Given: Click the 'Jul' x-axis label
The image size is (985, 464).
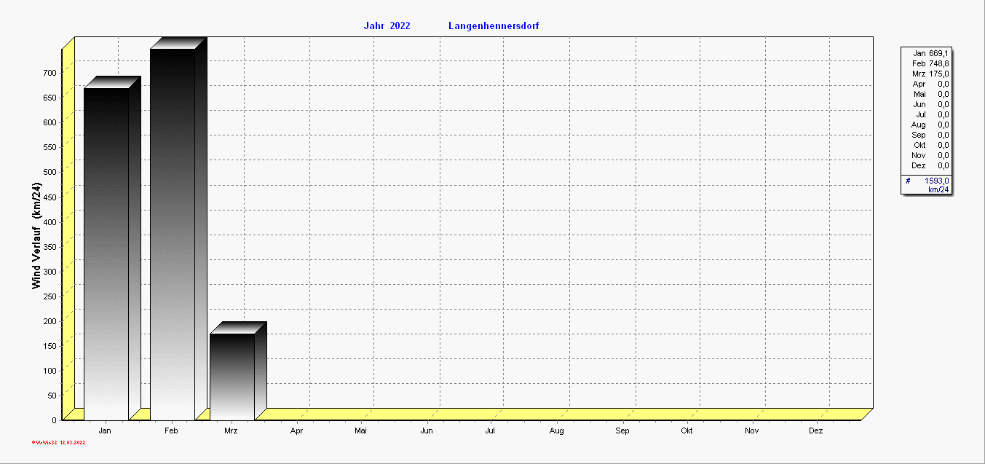Looking at the screenshot, I should 491,431.
